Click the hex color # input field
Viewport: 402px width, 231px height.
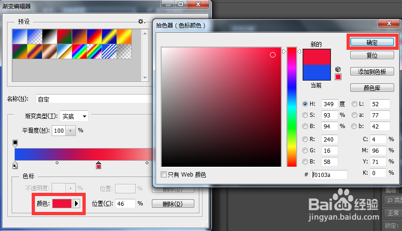[x=329, y=175]
